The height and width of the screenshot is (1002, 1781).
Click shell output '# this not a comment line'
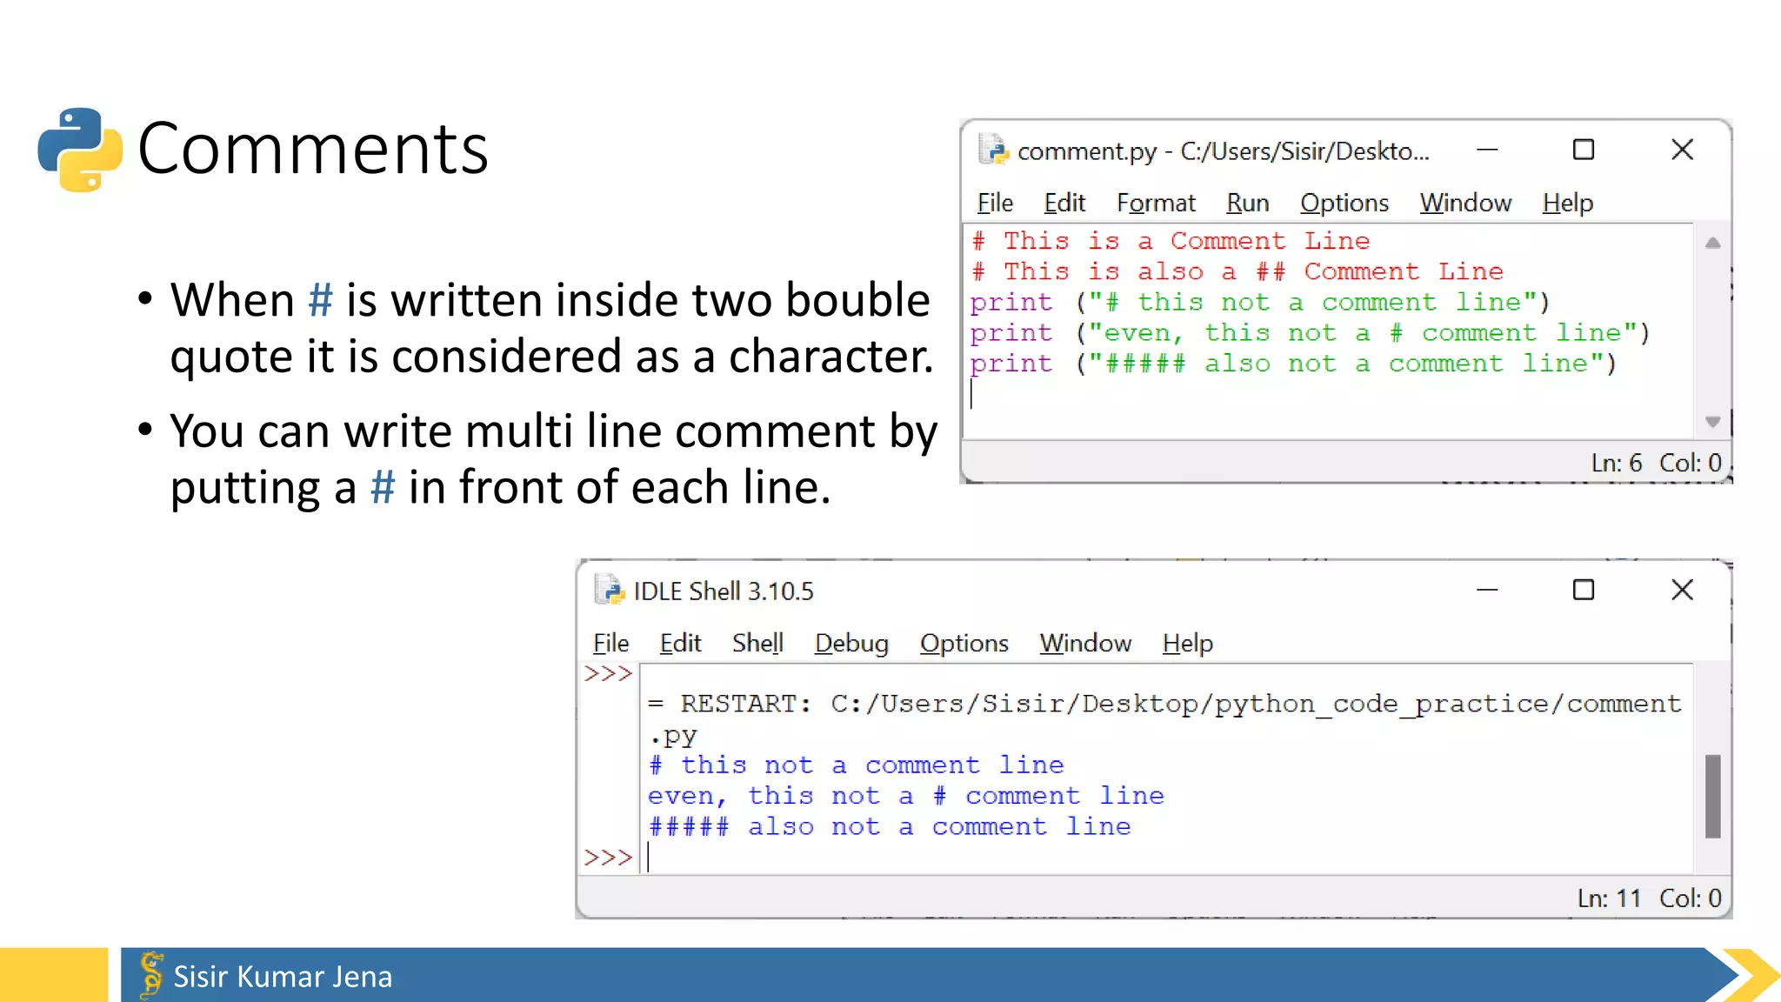tap(856, 765)
